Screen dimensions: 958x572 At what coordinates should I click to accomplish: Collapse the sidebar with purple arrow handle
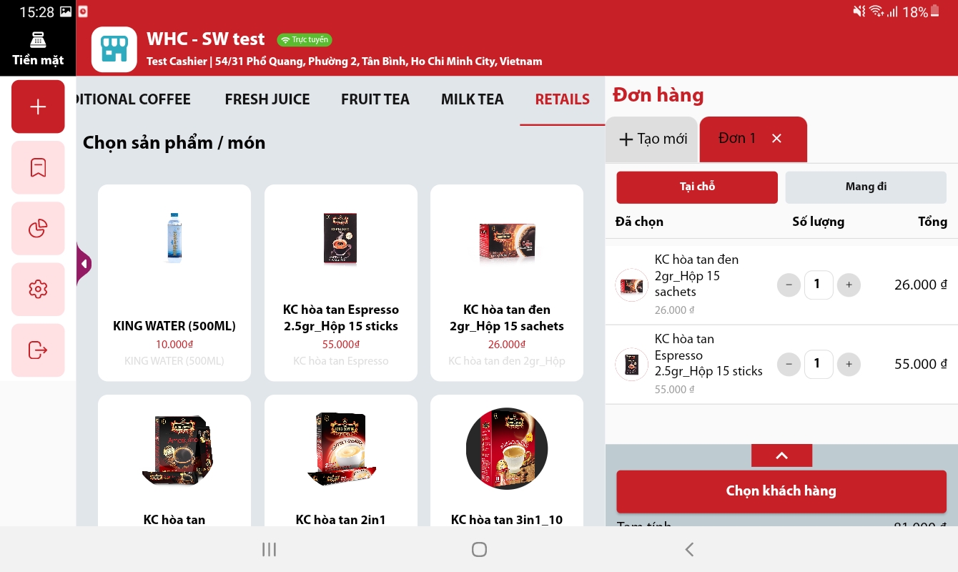click(x=84, y=265)
